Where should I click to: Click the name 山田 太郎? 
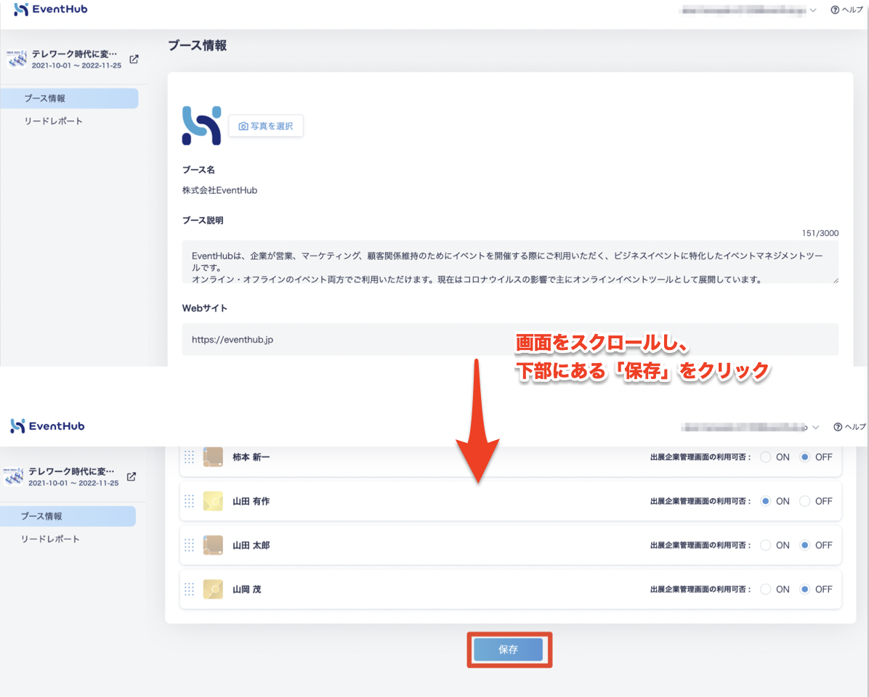[251, 545]
